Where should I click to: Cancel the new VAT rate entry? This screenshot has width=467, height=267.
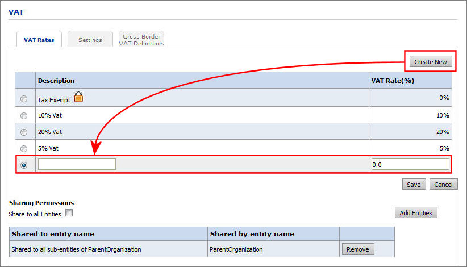[443, 185]
